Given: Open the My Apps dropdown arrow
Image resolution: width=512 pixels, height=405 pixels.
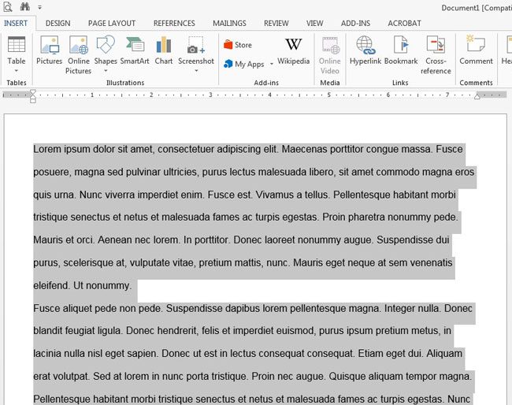Looking at the screenshot, I should pos(272,65).
